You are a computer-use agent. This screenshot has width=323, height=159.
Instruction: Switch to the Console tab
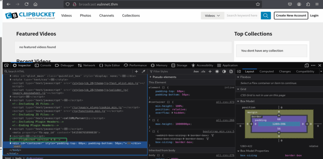tap(43, 65)
